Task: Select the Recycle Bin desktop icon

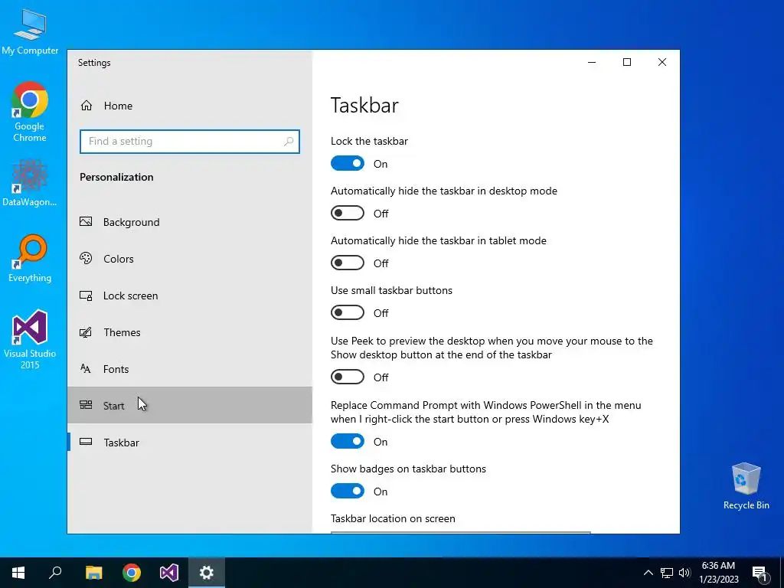Action: click(746, 486)
